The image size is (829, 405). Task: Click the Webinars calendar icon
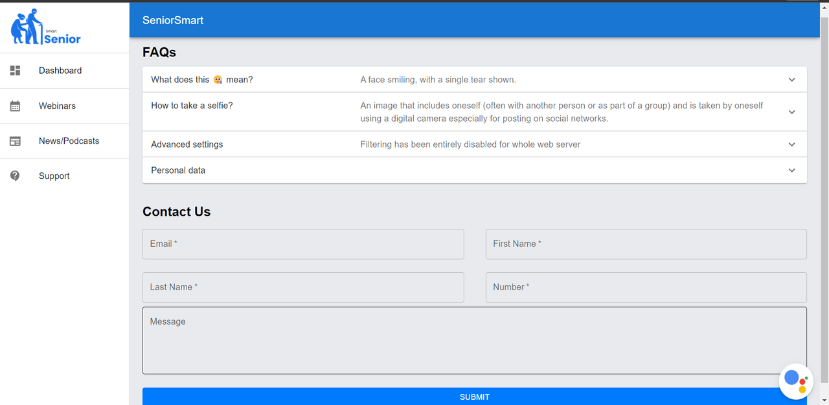16,106
